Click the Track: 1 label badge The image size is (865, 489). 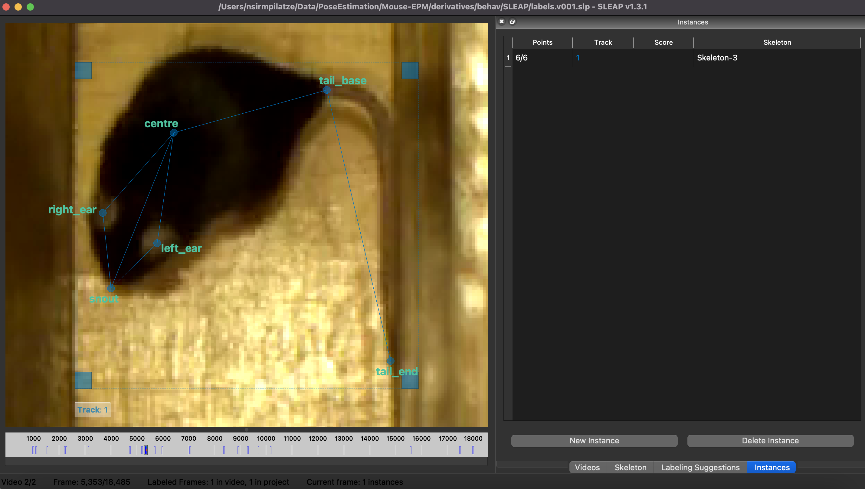pos(93,410)
